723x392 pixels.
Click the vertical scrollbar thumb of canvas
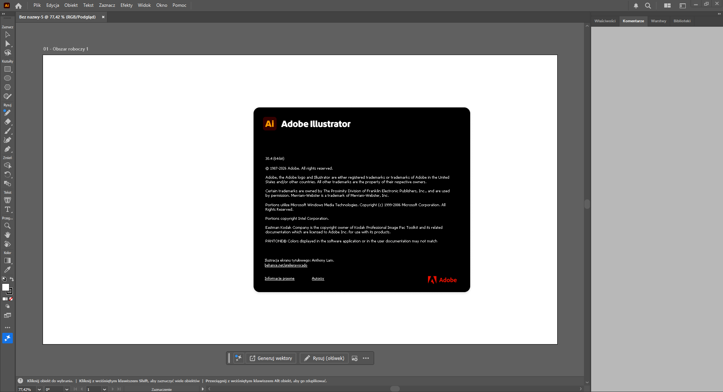(587, 204)
